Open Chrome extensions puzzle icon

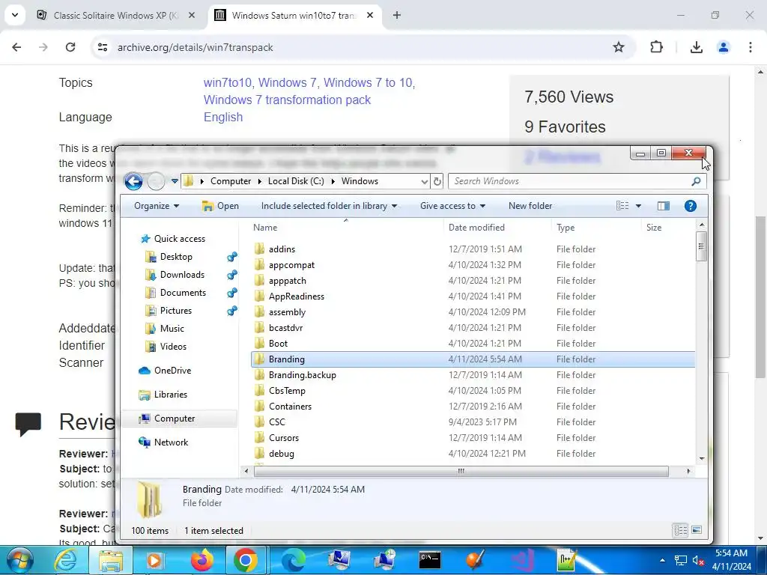pos(656,47)
